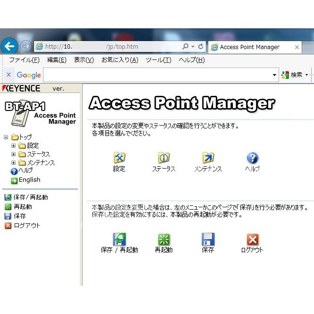The width and height of the screenshot is (314, 314).
Task: Click the blue ヘルプ question mark icon
Action: click(x=253, y=158)
